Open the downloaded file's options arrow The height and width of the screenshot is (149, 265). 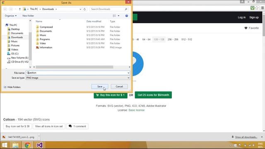coord(39,136)
